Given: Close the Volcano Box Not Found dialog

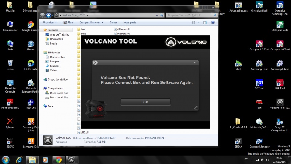Looking at the screenshot, I should (95, 62).
